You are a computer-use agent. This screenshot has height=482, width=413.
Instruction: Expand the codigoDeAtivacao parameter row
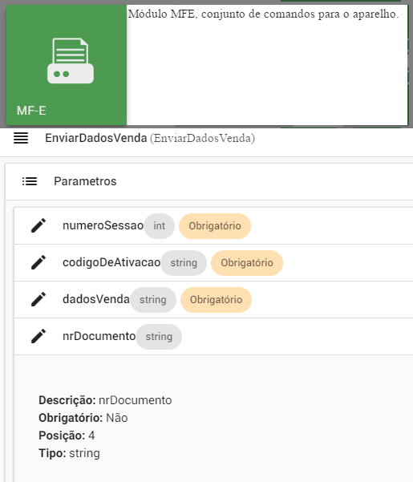tap(213, 263)
